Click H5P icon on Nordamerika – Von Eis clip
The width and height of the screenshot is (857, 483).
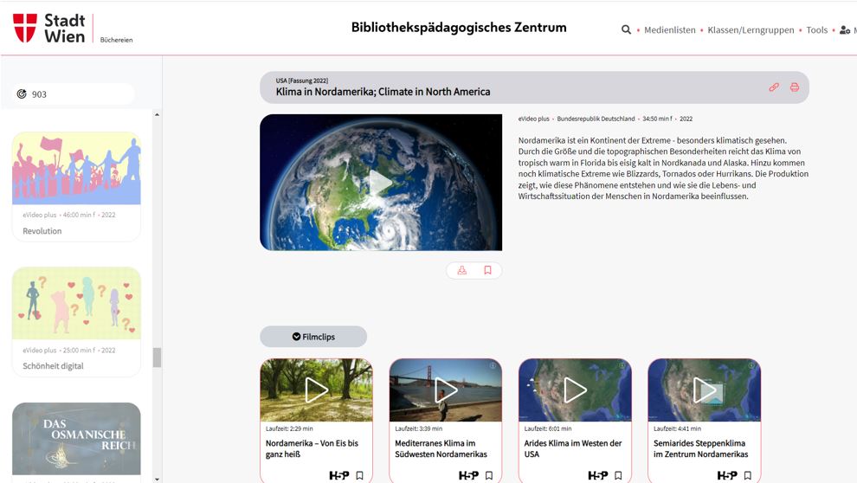coord(339,475)
